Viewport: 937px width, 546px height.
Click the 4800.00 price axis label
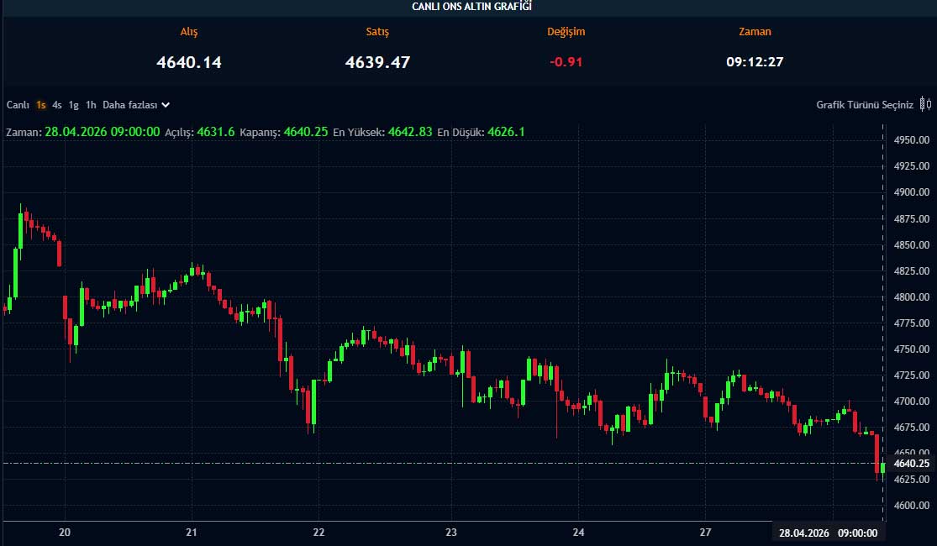pos(912,297)
